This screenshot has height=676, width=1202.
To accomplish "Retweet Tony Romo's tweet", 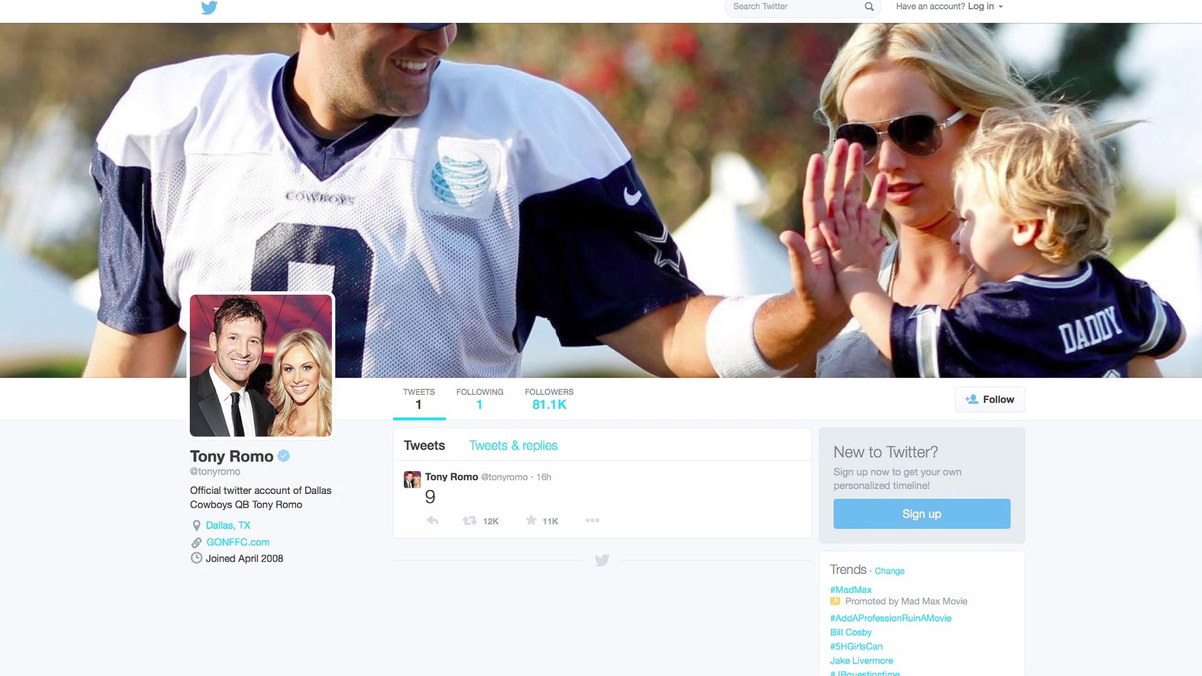I will (470, 521).
